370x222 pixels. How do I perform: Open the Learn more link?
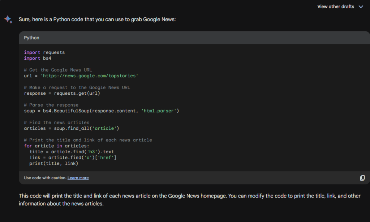coord(78,178)
